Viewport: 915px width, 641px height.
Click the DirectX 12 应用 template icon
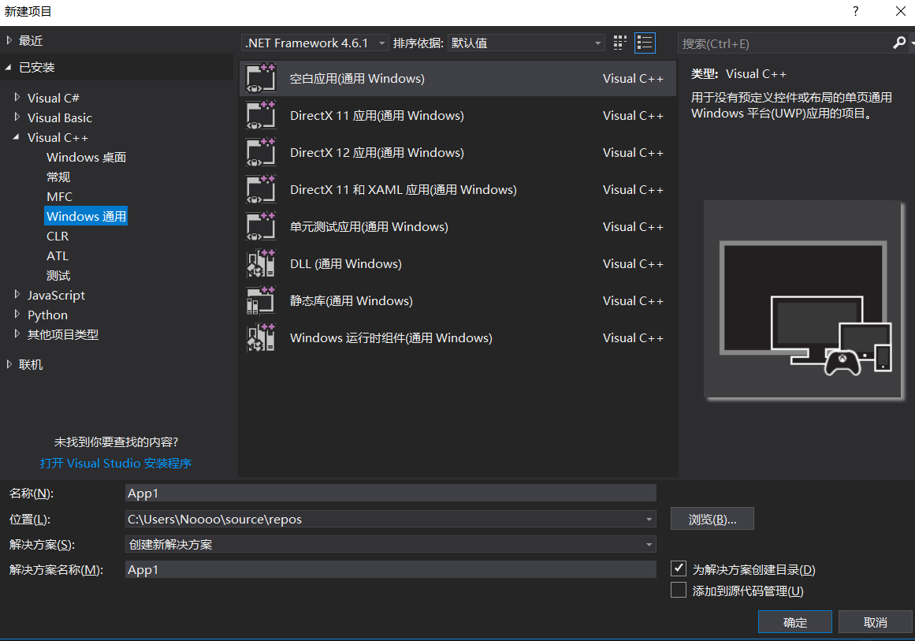(x=261, y=152)
